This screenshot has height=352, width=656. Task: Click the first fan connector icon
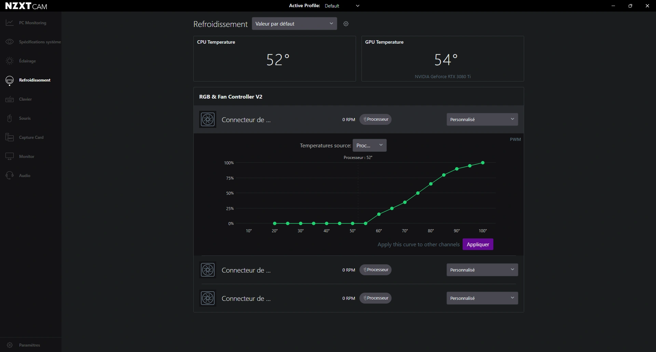point(208,119)
